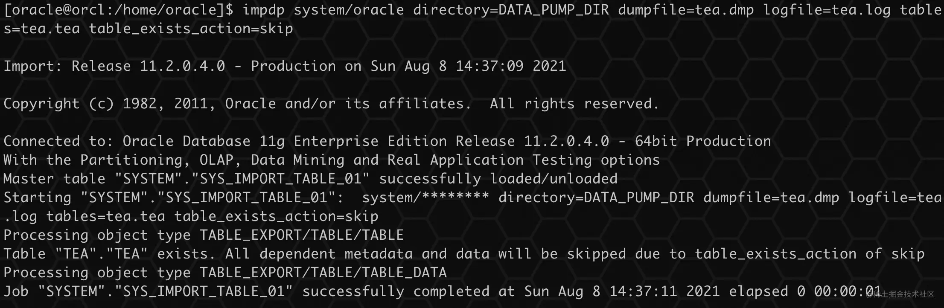Screen dimensions: 944x308
Task: Click the shell prompt [oracle@orcl:/home/oracle]$
Action: tap(119, 10)
